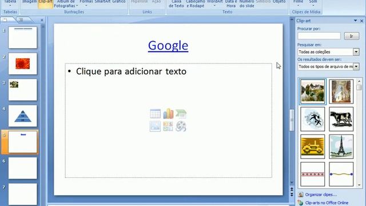Insert Número do slide
Image resolution: width=366 pixels, height=206 pixels.
[x=246, y=4]
